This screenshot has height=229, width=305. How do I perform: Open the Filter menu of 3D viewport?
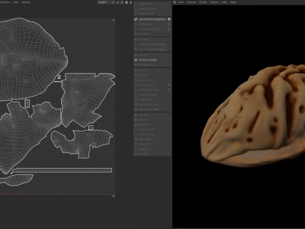coord(224,2)
